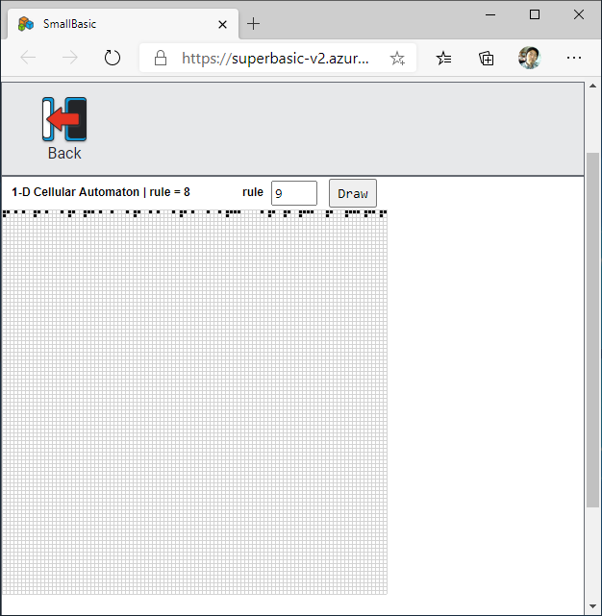602x616 pixels.
Task: Click the SmallBasic favicon in tab
Action: (26, 24)
